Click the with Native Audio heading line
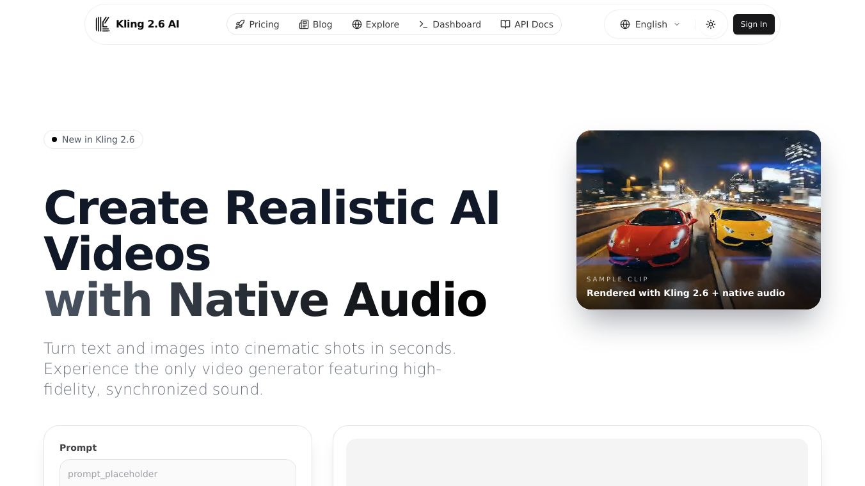This screenshot has height=486, width=865. pos(266,299)
